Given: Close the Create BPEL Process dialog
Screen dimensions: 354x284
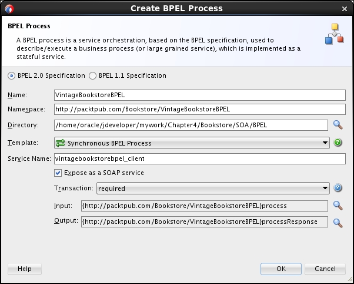Looking at the screenshot, I should tap(344, 8).
